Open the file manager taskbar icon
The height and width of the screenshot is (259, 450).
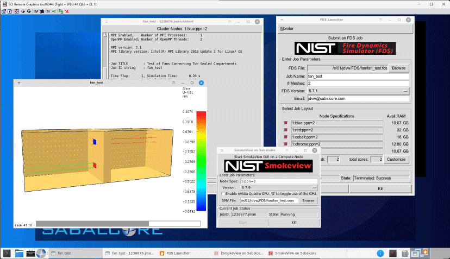click(20, 253)
